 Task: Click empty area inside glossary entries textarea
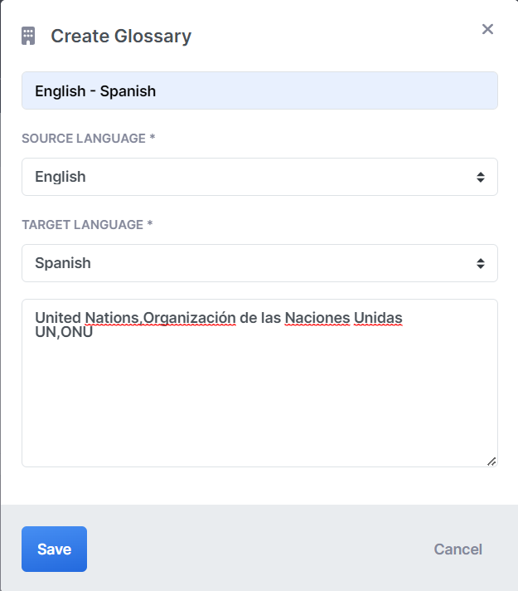click(259, 398)
